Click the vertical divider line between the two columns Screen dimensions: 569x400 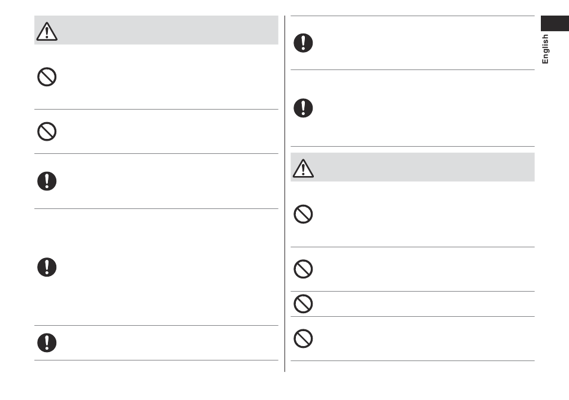click(x=285, y=193)
